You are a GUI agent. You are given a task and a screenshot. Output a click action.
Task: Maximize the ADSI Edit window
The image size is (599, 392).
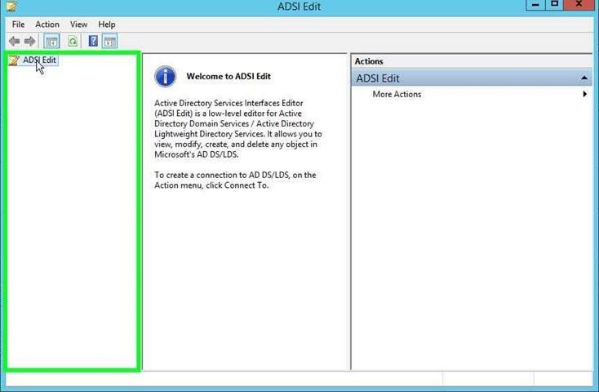click(554, 5)
